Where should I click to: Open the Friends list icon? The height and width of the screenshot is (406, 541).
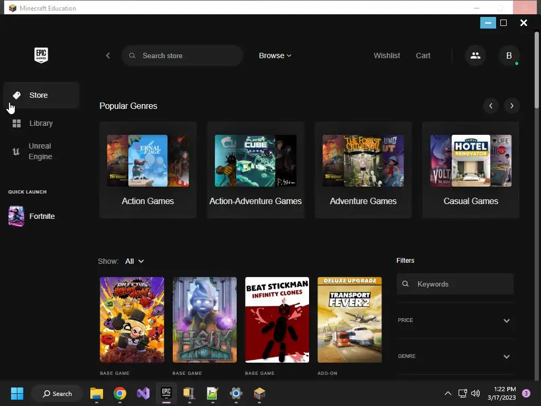click(475, 56)
